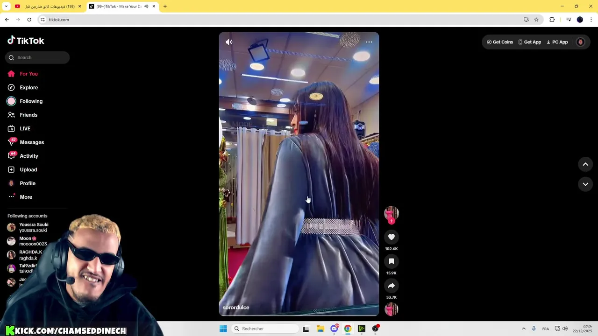Image resolution: width=598 pixels, height=336 pixels.
Task: Open the sound disc thumbnail below Share
Action: pyautogui.click(x=392, y=309)
